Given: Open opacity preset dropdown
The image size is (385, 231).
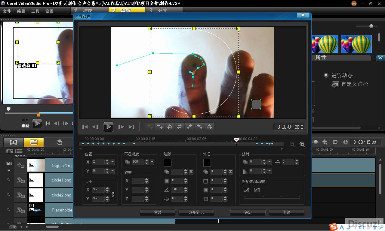Looking at the screenshot, I should [x=152, y=162].
